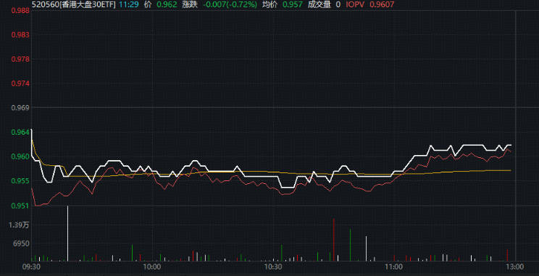Click the 0.969 previous close axis label
This screenshot has height=276, width=539.
pyautogui.click(x=20, y=108)
